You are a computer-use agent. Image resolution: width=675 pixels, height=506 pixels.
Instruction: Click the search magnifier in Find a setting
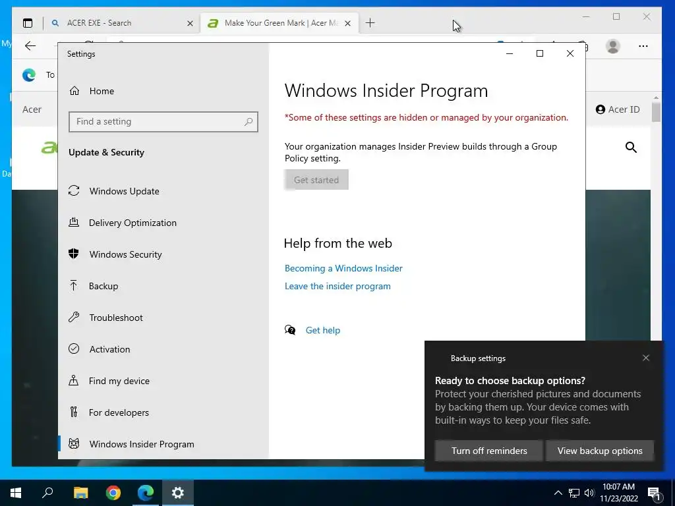[249, 122]
